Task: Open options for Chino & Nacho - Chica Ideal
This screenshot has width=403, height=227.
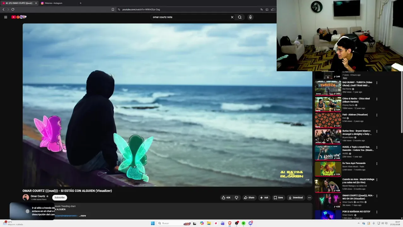Action: (x=377, y=99)
